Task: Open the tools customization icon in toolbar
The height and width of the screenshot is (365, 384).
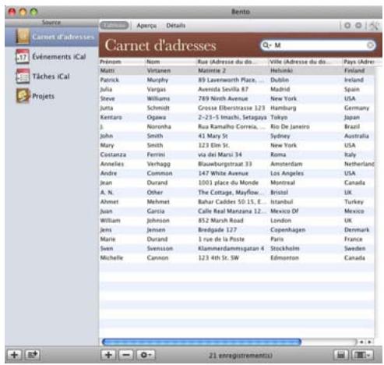Action: point(374,26)
